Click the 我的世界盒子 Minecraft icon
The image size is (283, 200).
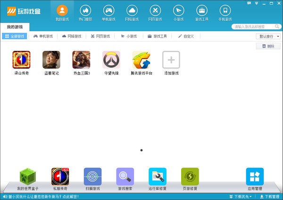pos(27,176)
